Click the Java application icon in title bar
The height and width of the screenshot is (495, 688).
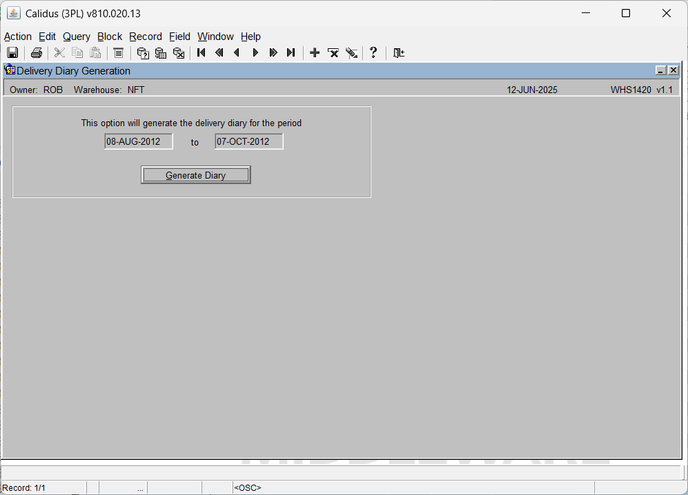pos(14,13)
